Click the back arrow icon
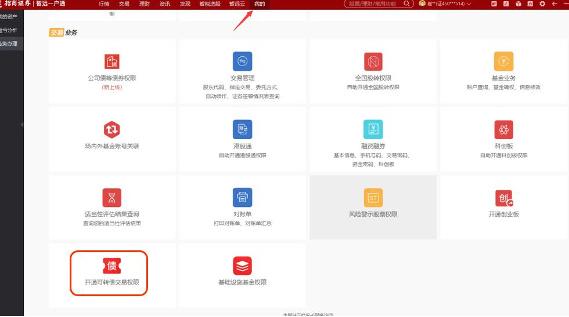Image resolution: width=569 pixels, height=317 pixels. [x=554, y=3]
